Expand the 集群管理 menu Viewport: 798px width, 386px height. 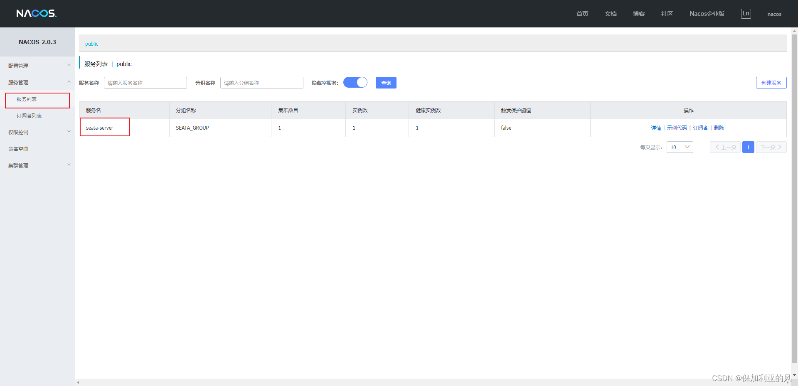[37, 165]
